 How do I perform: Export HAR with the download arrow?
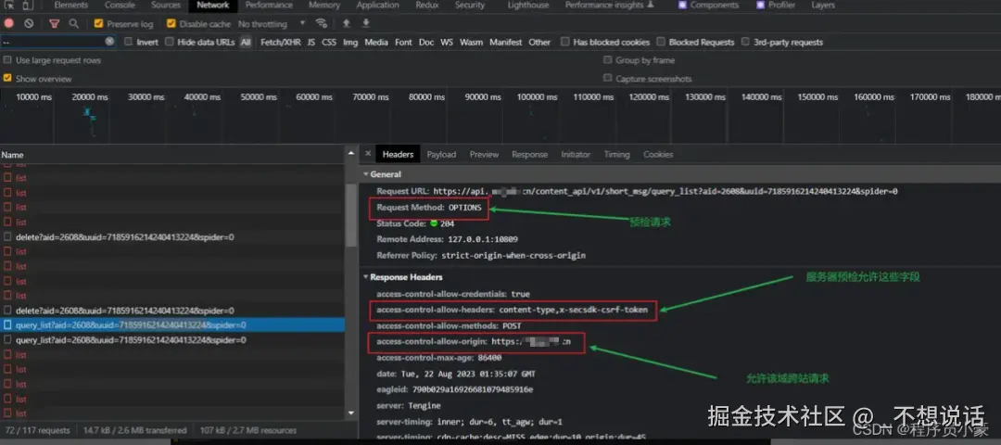tap(366, 23)
